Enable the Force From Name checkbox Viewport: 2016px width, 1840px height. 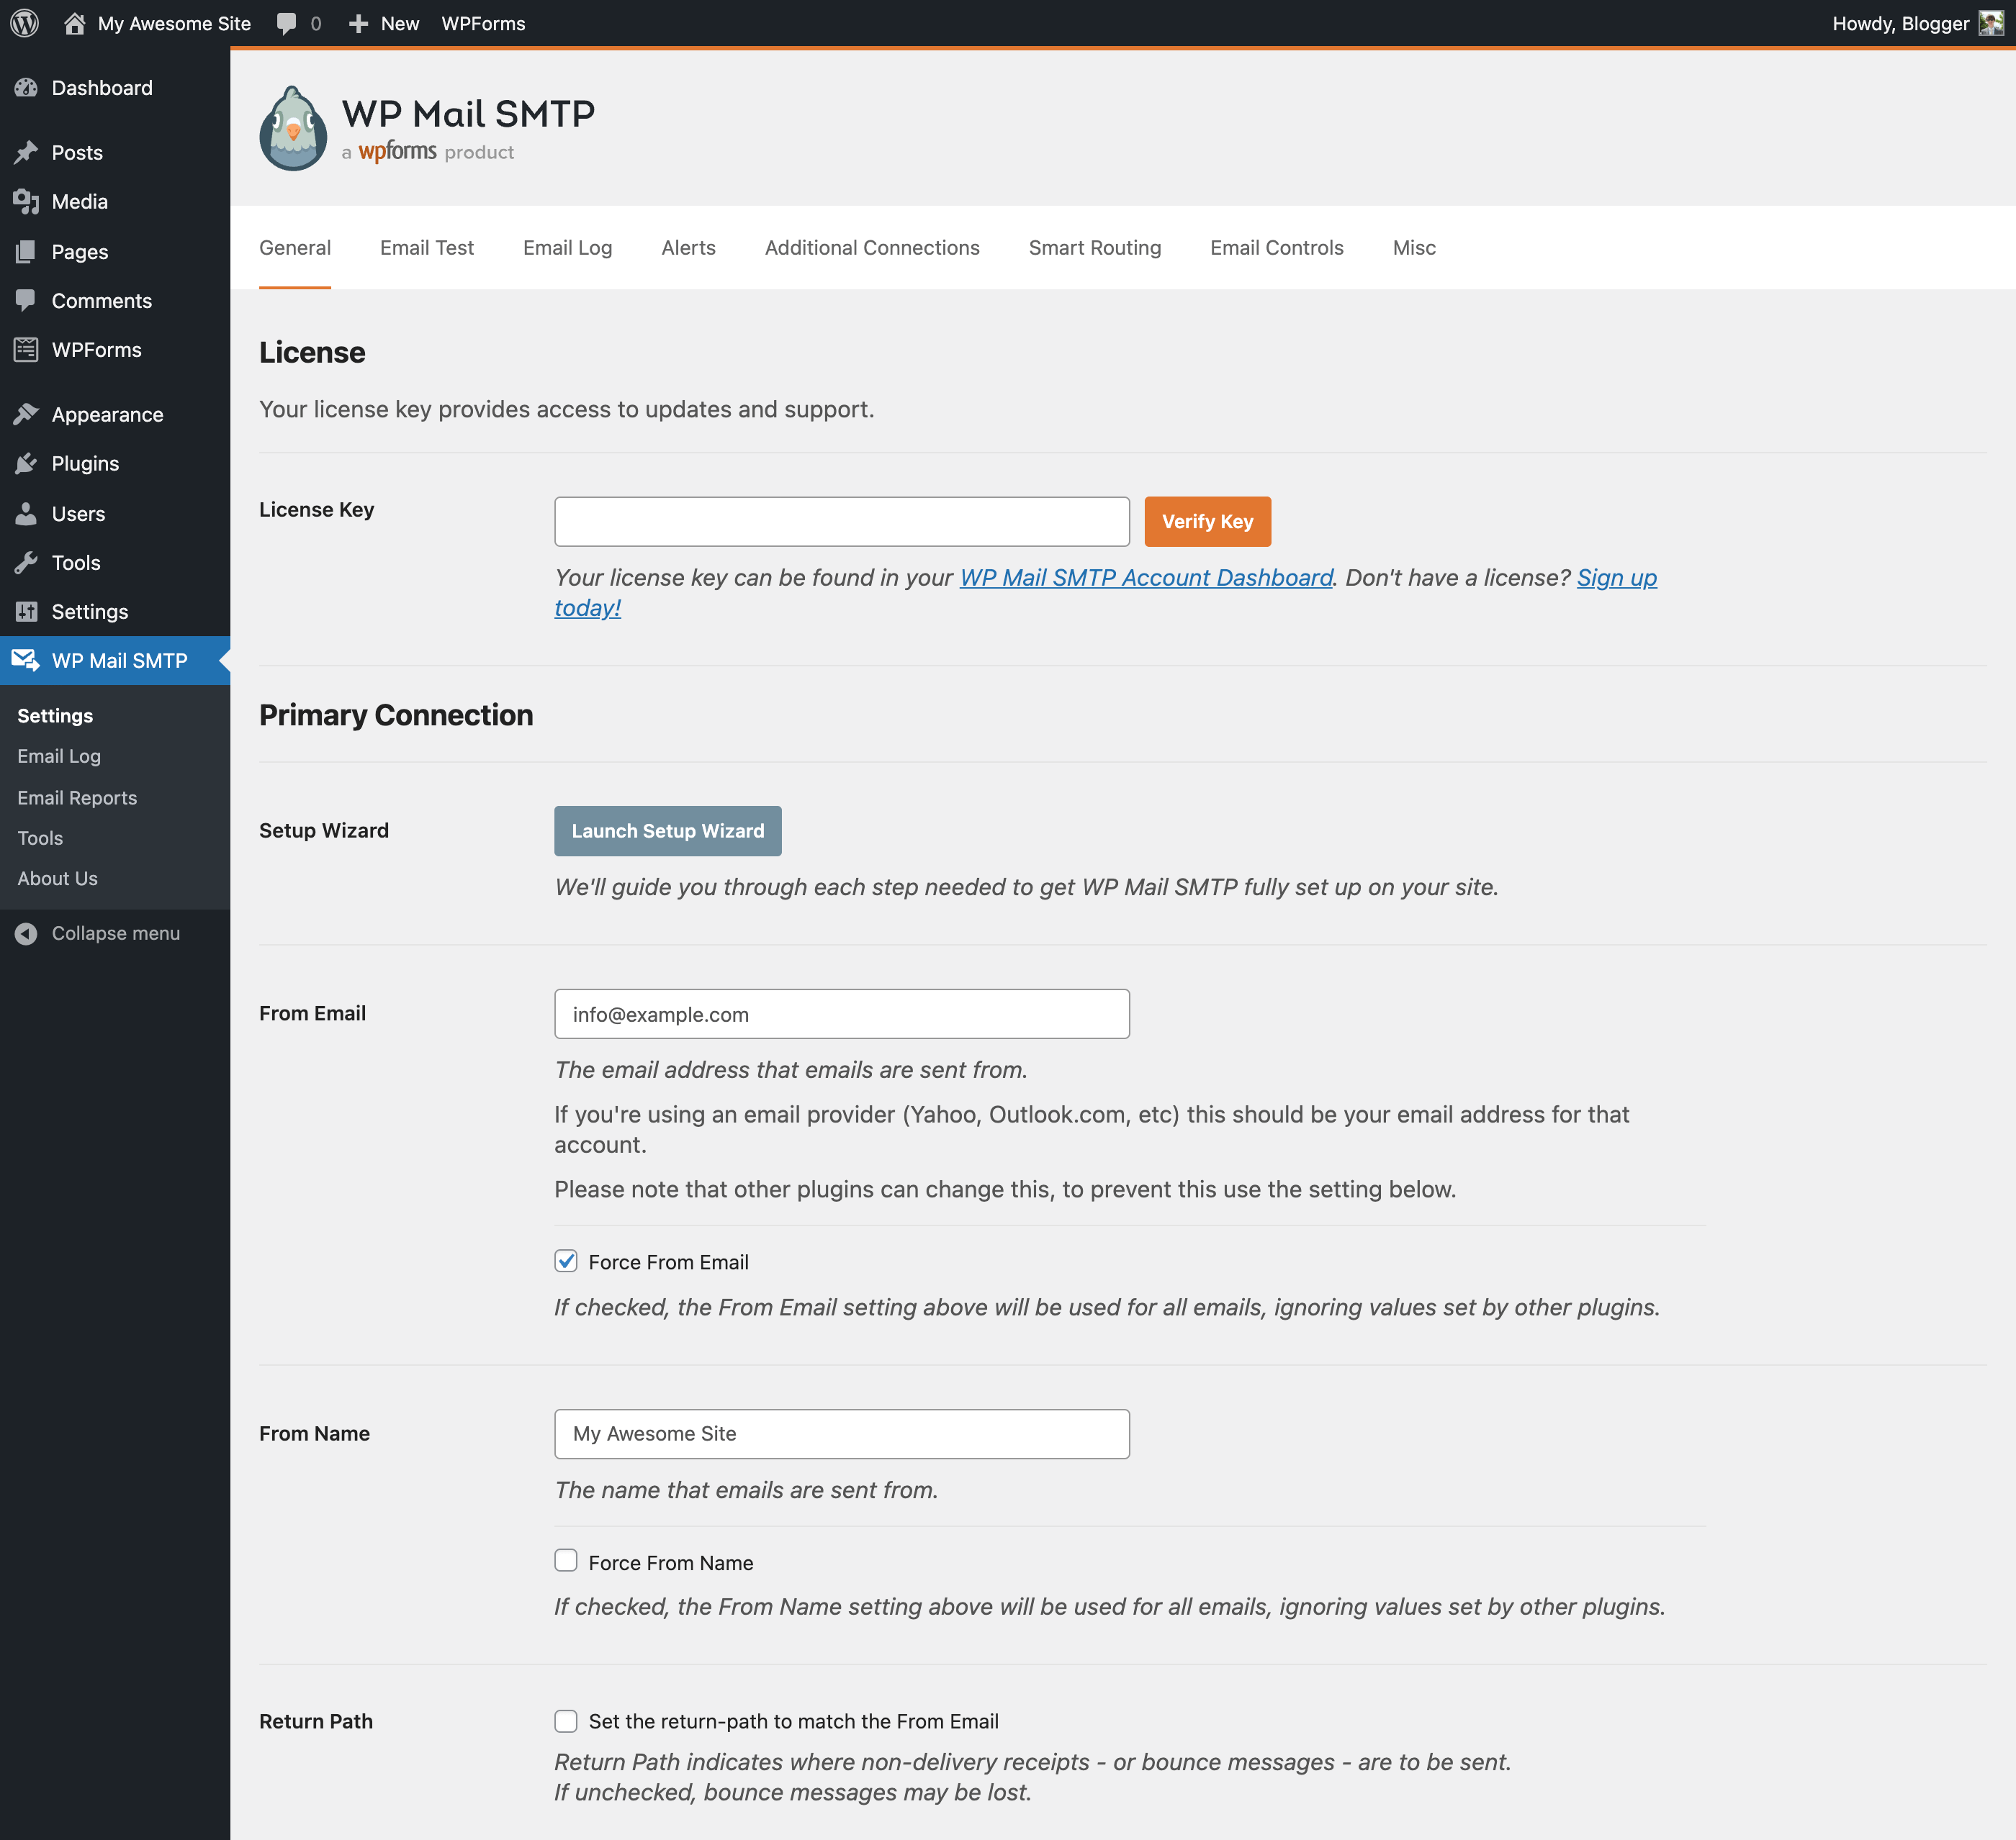point(567,1561)
